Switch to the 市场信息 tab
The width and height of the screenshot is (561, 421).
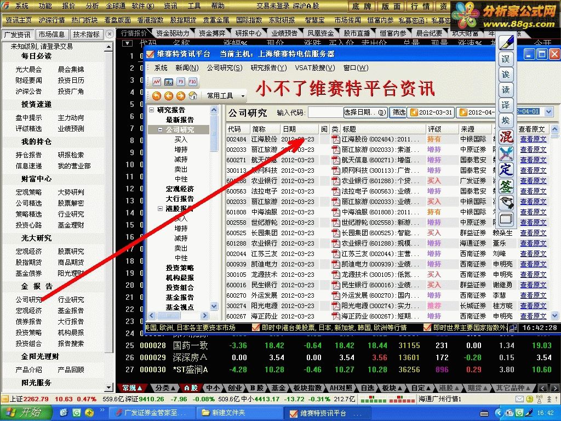point(51,35)
